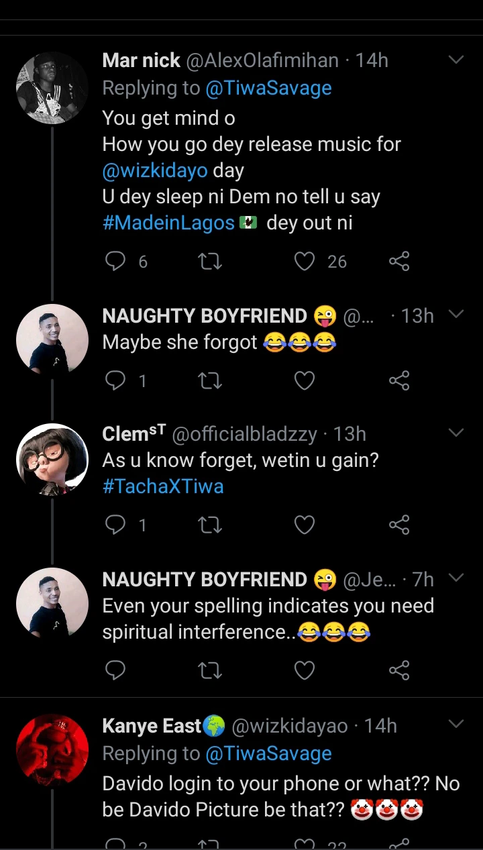Screen dimensions: 483x850
Task: Reply to "Maybe she forgot" tweet
Action: (x=116, y=381)
